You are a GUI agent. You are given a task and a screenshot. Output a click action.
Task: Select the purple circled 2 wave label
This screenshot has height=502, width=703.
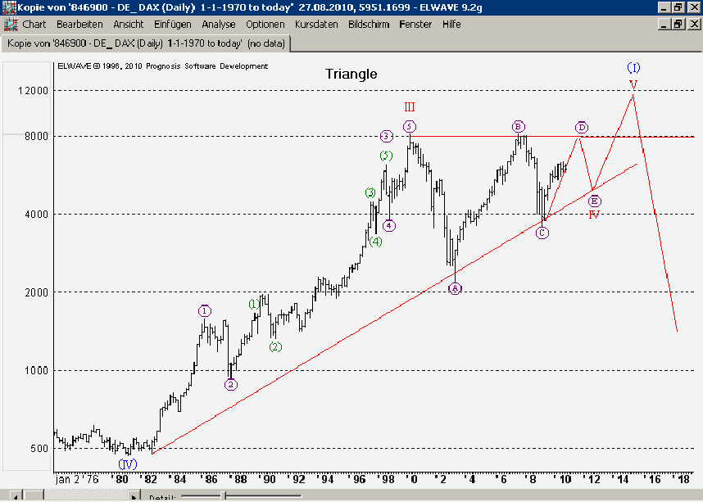[230, 384]
